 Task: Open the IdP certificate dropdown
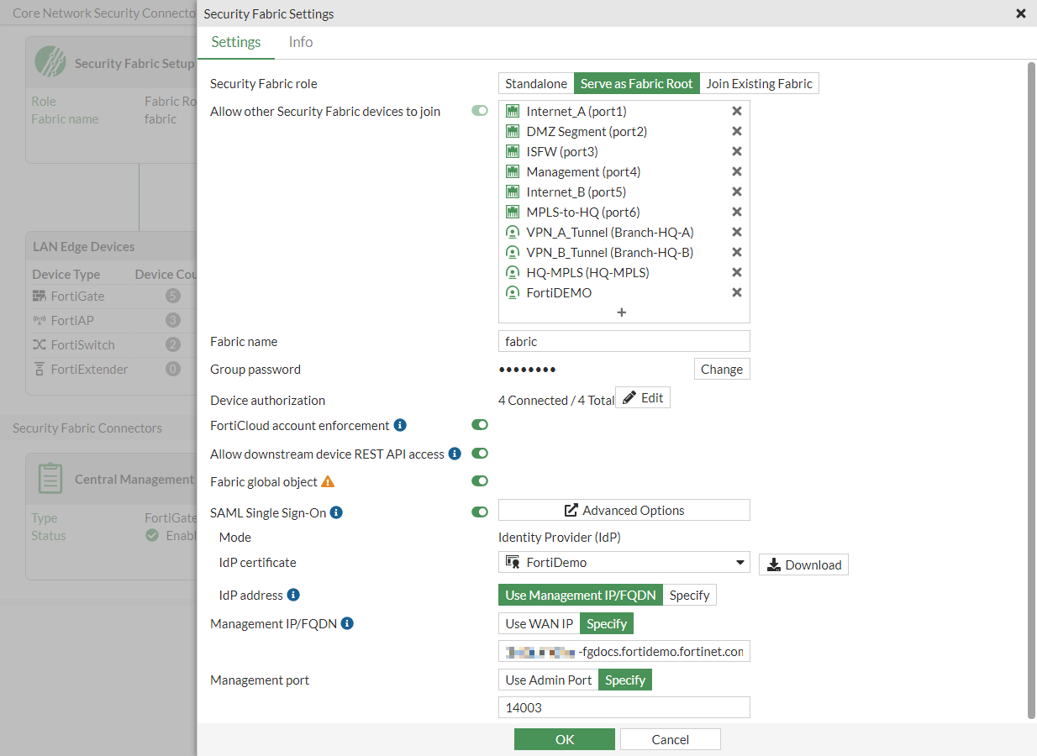point(624,563)
